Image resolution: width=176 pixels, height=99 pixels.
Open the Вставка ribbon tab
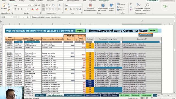tap(22, 1)
